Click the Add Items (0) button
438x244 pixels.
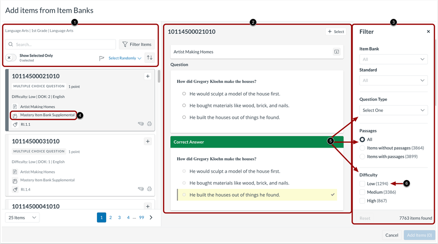(419, 235)
